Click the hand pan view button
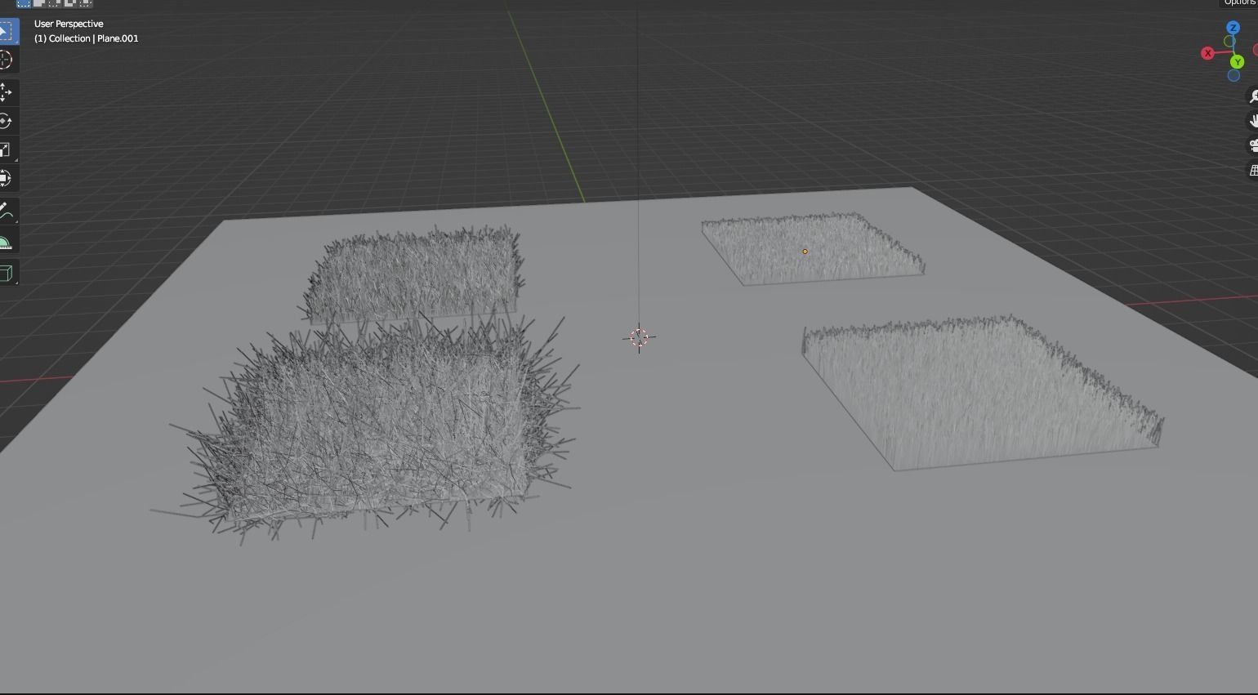This screenshot has width=1258, height=695. coord(1252,121)
